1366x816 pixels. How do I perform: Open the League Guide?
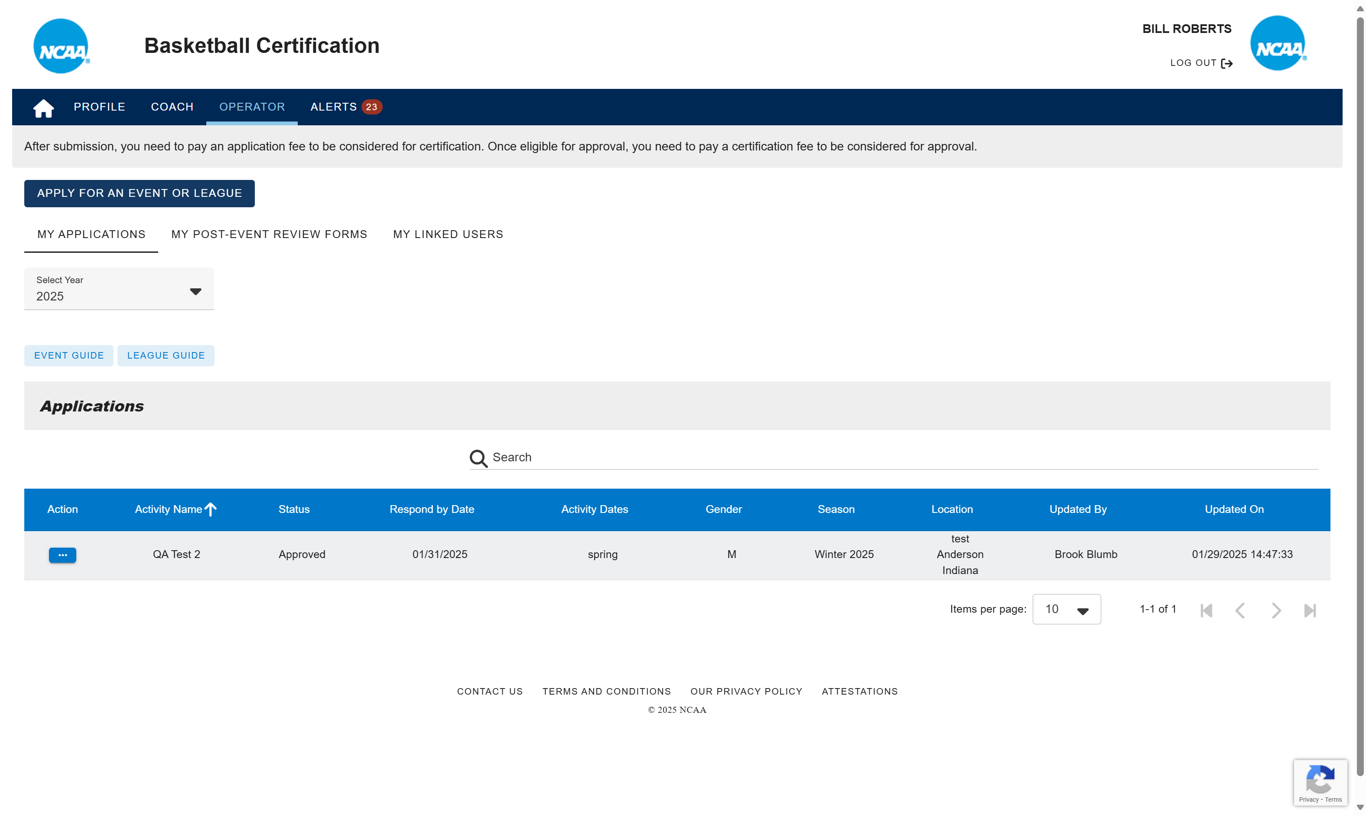[x=166, y=356]
